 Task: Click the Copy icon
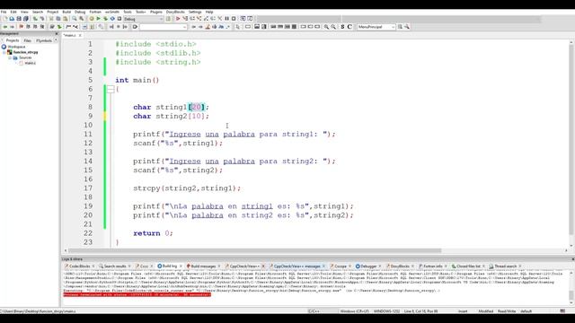tap(58, 19)
